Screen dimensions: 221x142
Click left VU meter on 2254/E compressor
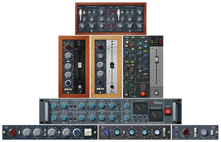80,14
